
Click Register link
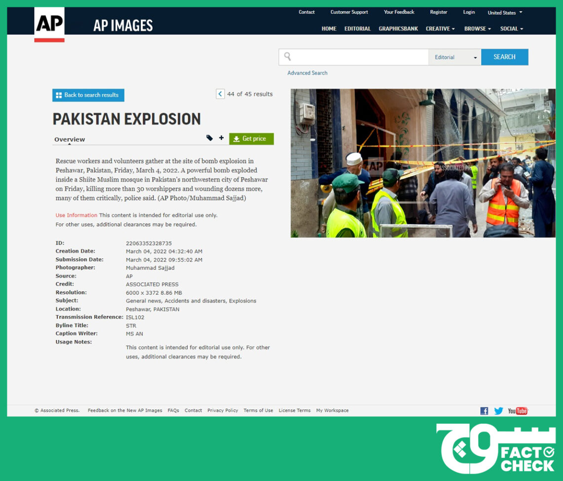(439, 12)
